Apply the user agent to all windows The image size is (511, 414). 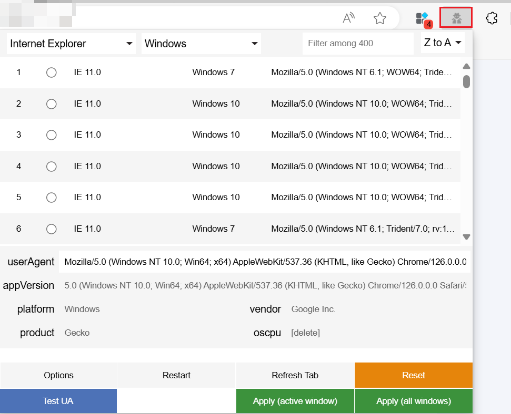413,401
